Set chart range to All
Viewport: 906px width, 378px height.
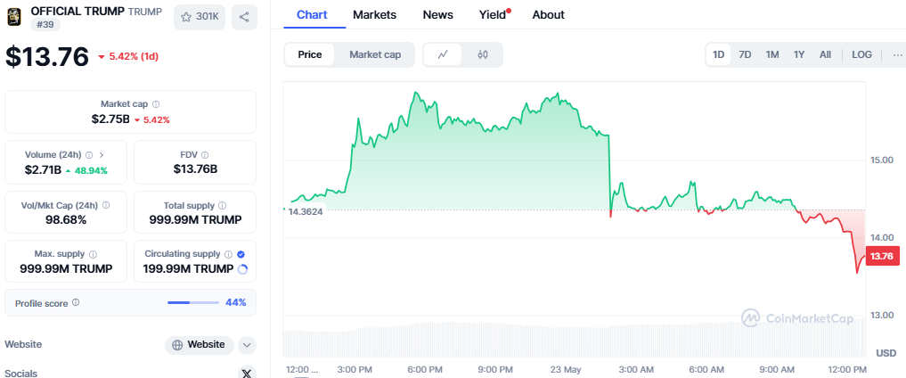825,55
